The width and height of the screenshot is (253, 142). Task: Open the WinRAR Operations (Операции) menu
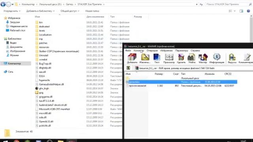coord(152,50)
